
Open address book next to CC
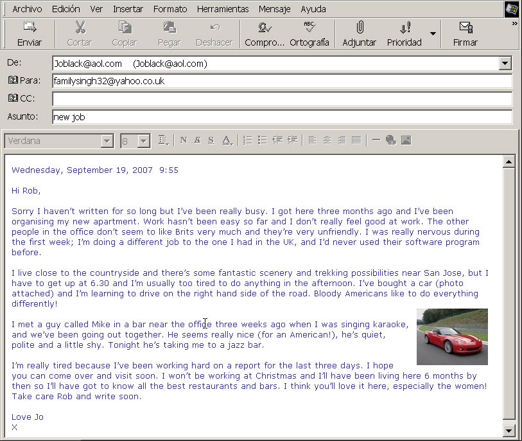click(x=13, y=98)
